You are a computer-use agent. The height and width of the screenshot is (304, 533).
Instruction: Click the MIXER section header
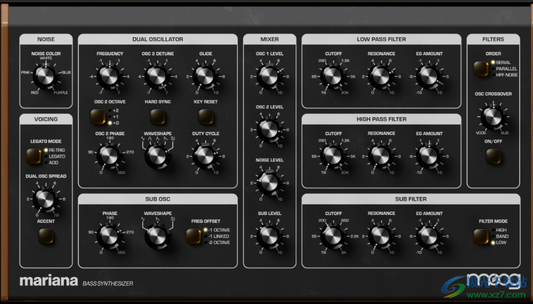[x=270, y=39]
